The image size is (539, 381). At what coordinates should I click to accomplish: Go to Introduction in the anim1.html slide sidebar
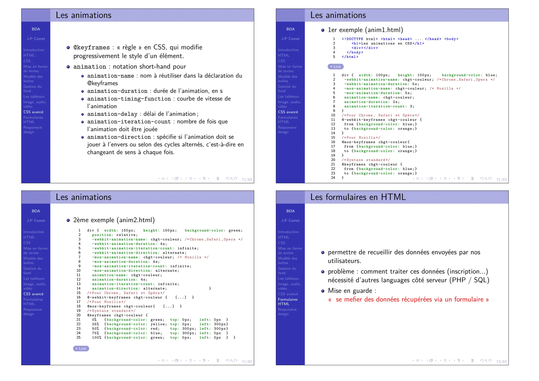click(x=288, y=50)
